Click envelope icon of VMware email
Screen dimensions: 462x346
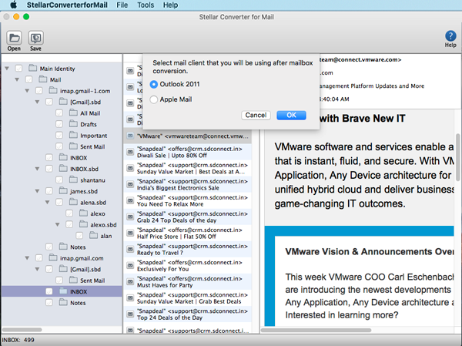pyautogui.click(x=130, y=136)
